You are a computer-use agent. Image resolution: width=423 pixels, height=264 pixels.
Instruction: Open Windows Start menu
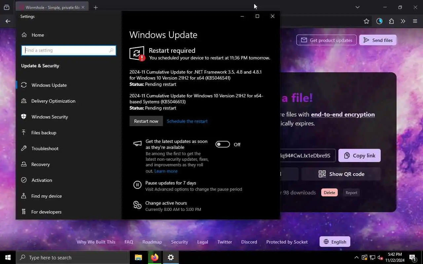[8, 257]
